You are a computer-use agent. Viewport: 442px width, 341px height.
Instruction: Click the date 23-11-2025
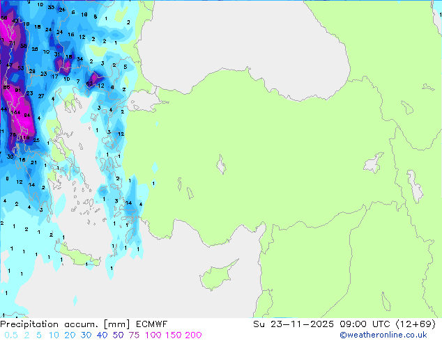[302, 324]
